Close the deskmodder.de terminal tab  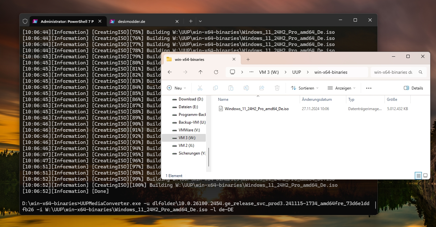click(177, 22)
